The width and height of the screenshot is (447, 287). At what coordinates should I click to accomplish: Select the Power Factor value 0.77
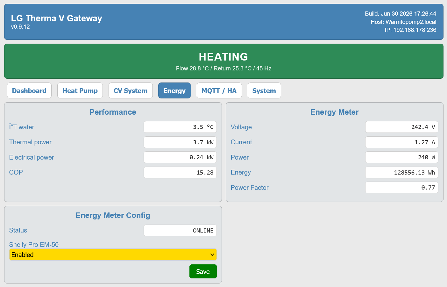click(402, 188)
